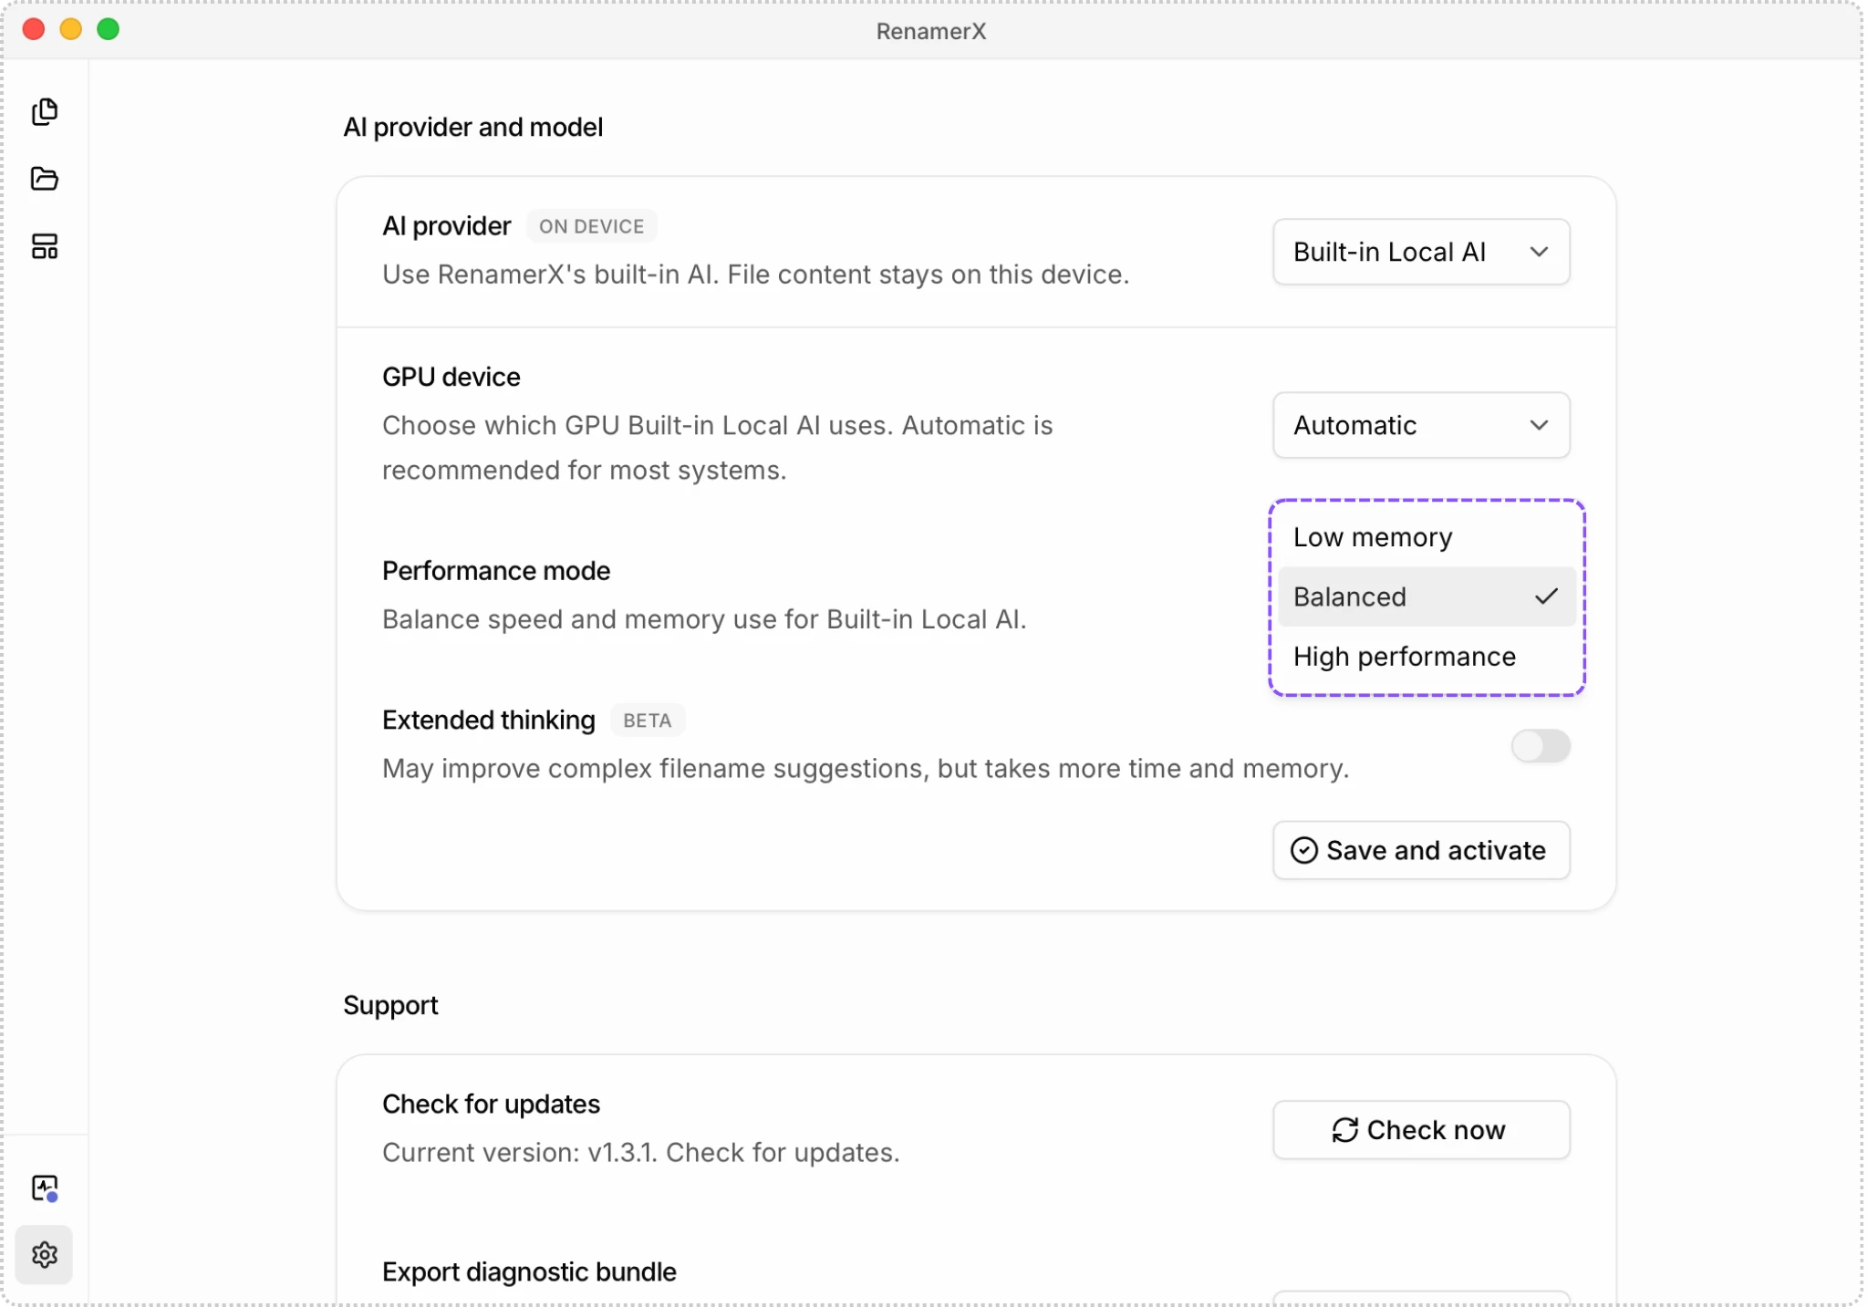Click the chevron in Built-in Local AI dropdown
1868x1307 pixels.
click(1539, 252)
